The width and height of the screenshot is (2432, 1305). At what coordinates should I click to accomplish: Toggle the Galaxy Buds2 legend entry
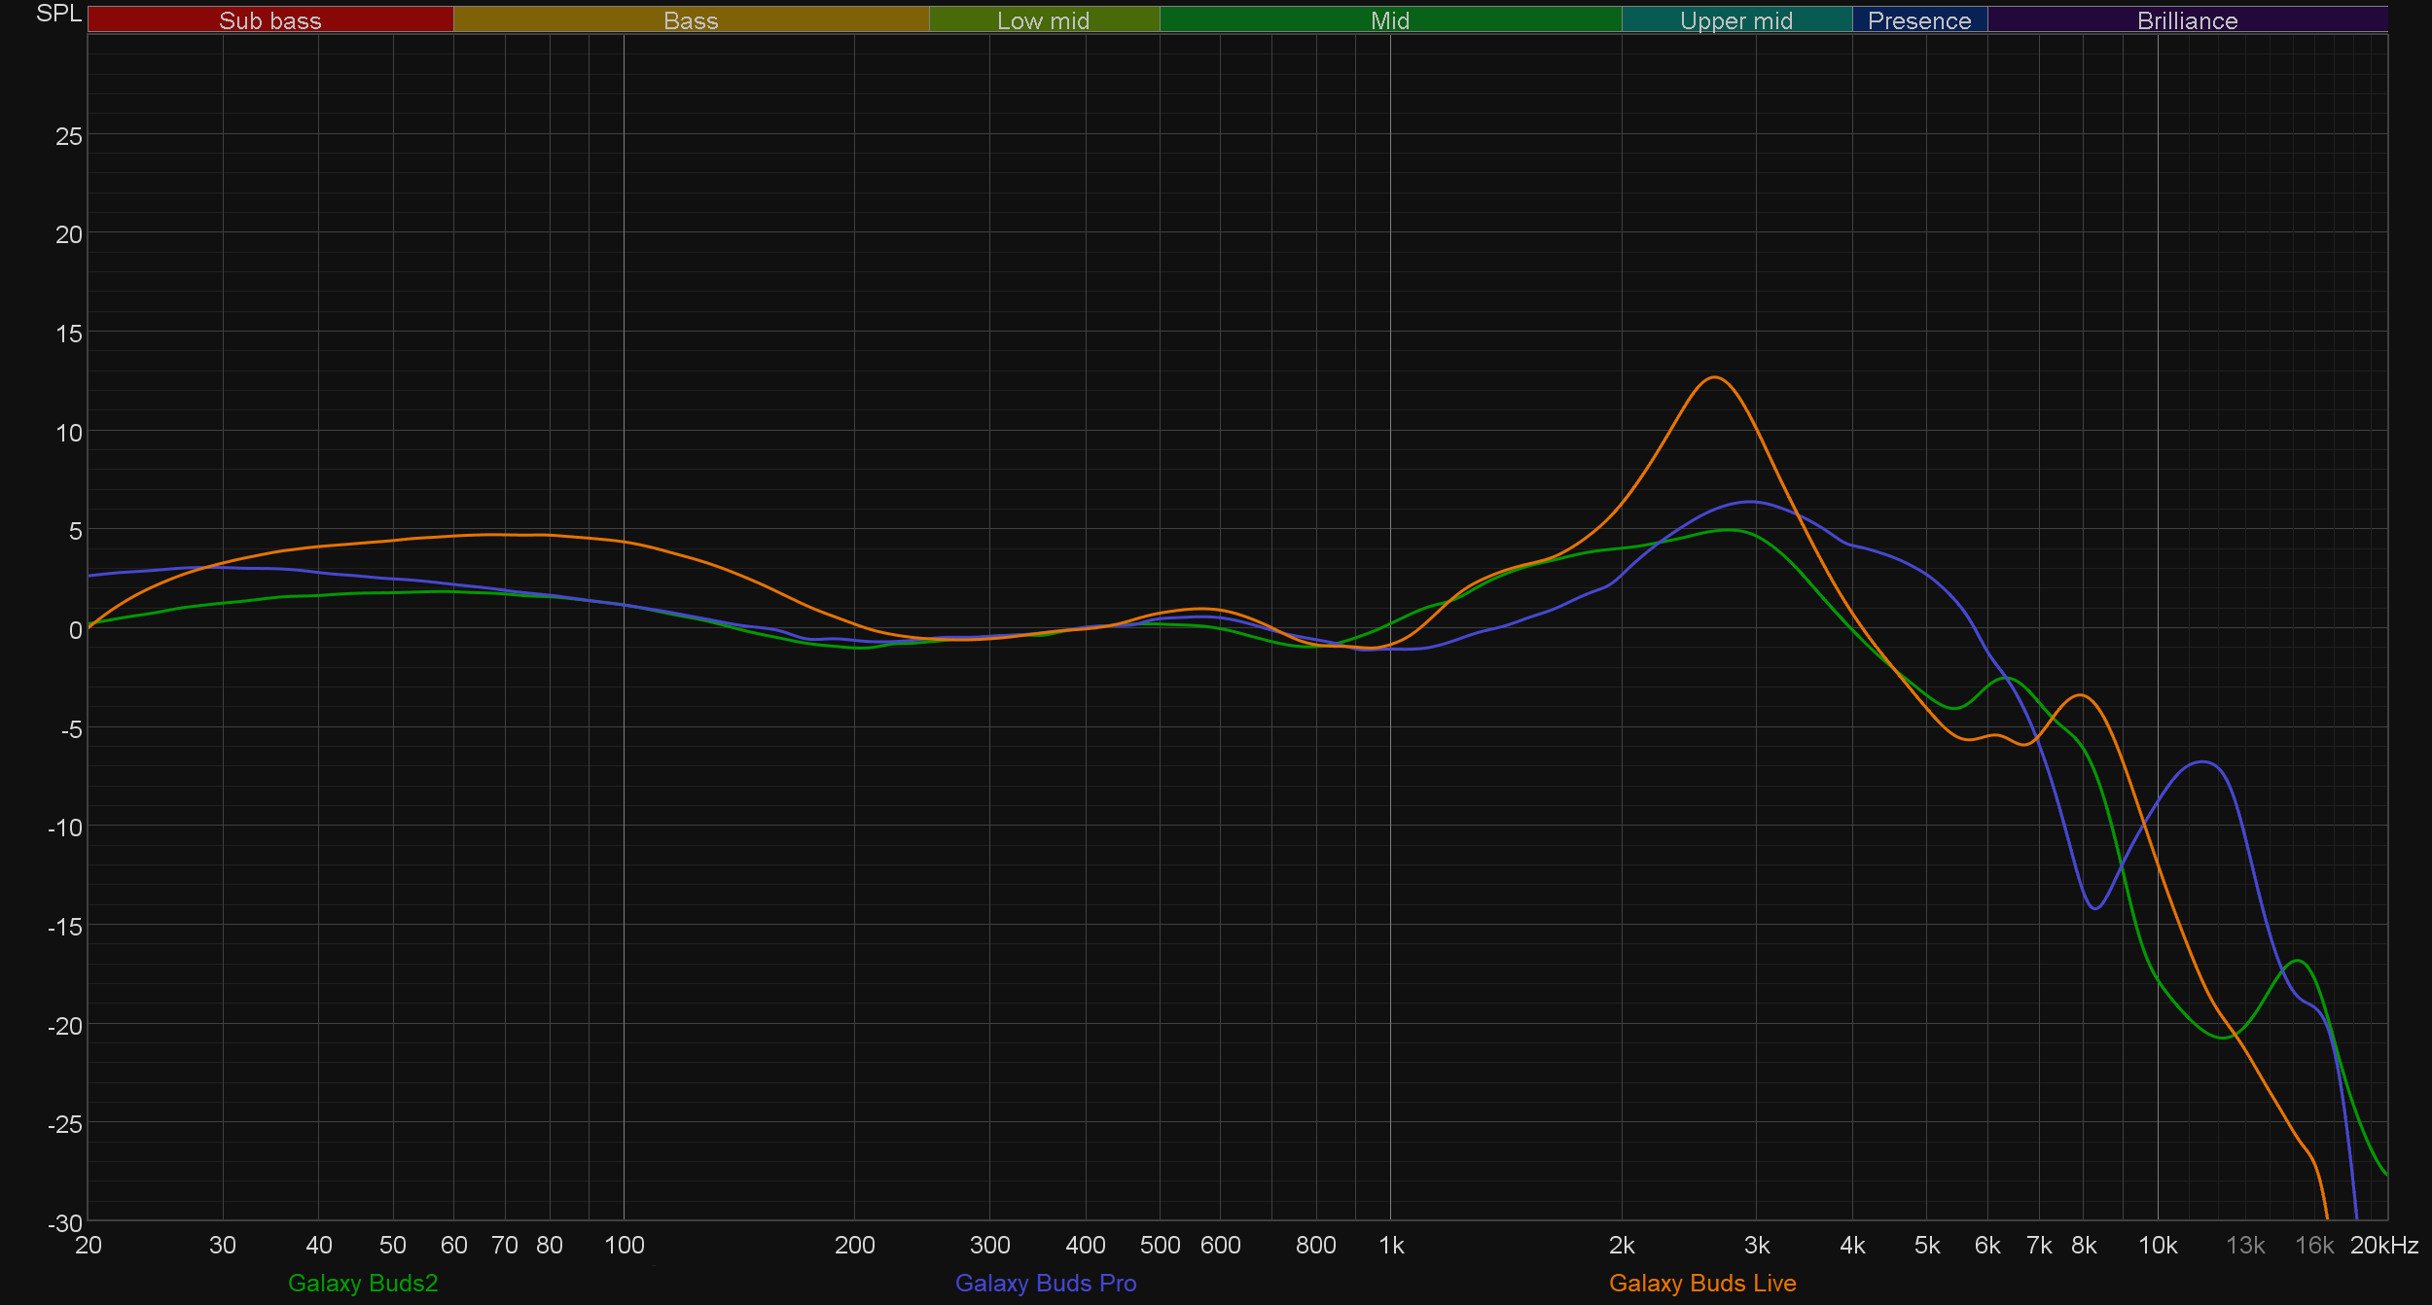pyautogui.click(x=363, y=1283)
